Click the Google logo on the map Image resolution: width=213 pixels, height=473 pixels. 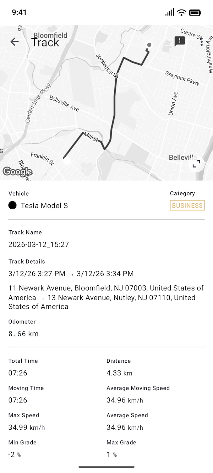tap(17, 172)
